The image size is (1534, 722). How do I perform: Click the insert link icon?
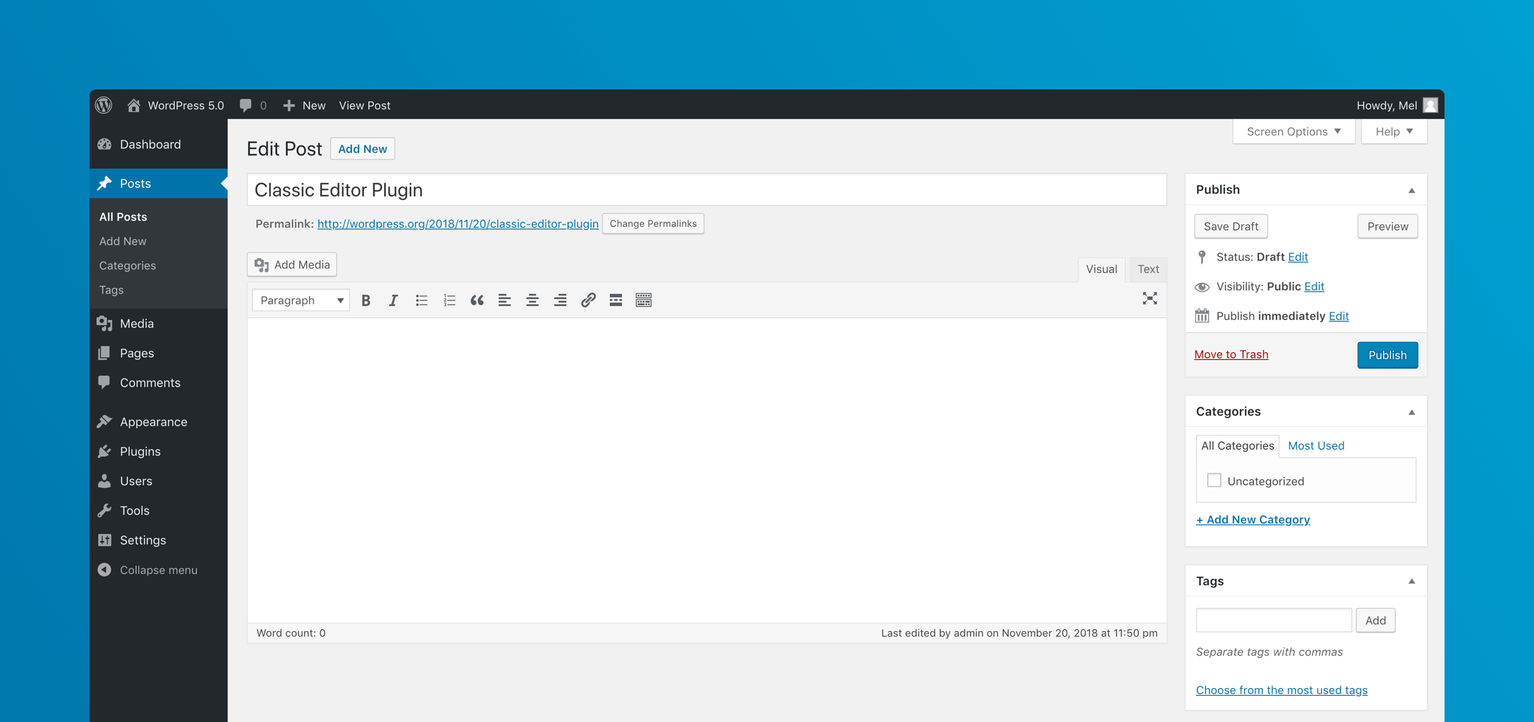tap(588, 300)
